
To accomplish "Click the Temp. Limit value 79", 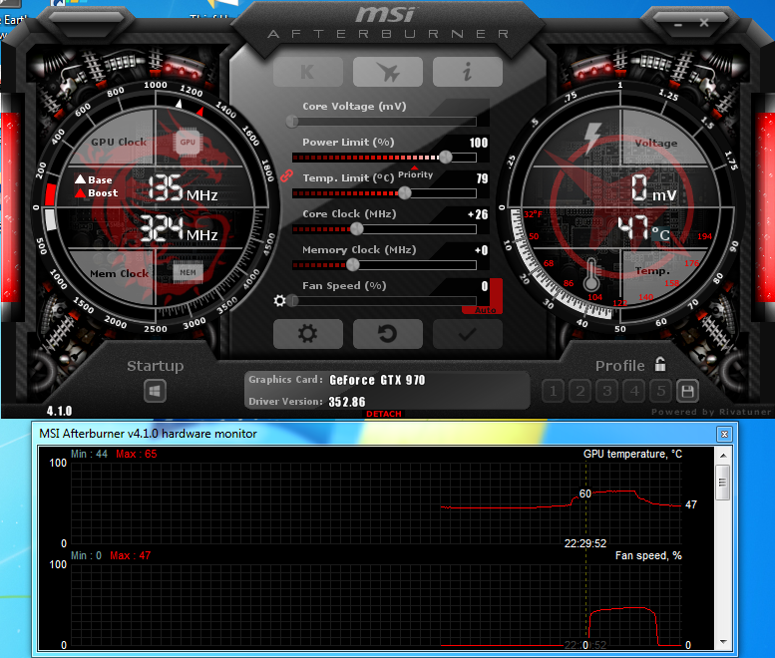I will pos(483,178).
